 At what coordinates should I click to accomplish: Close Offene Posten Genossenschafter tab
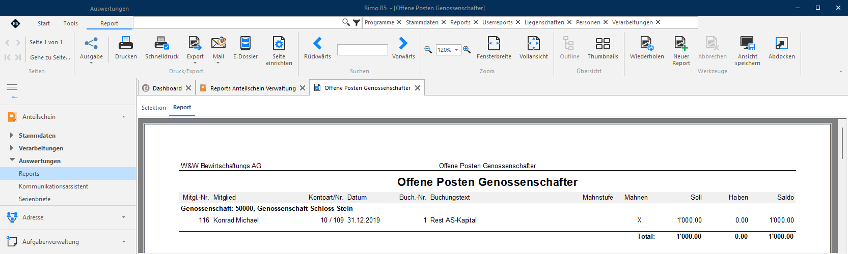[418, 88]
